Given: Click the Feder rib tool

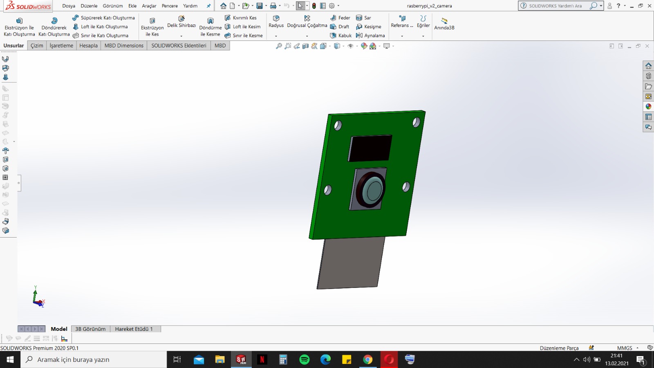Looking at the screenshot, I should tap(340, 18).
